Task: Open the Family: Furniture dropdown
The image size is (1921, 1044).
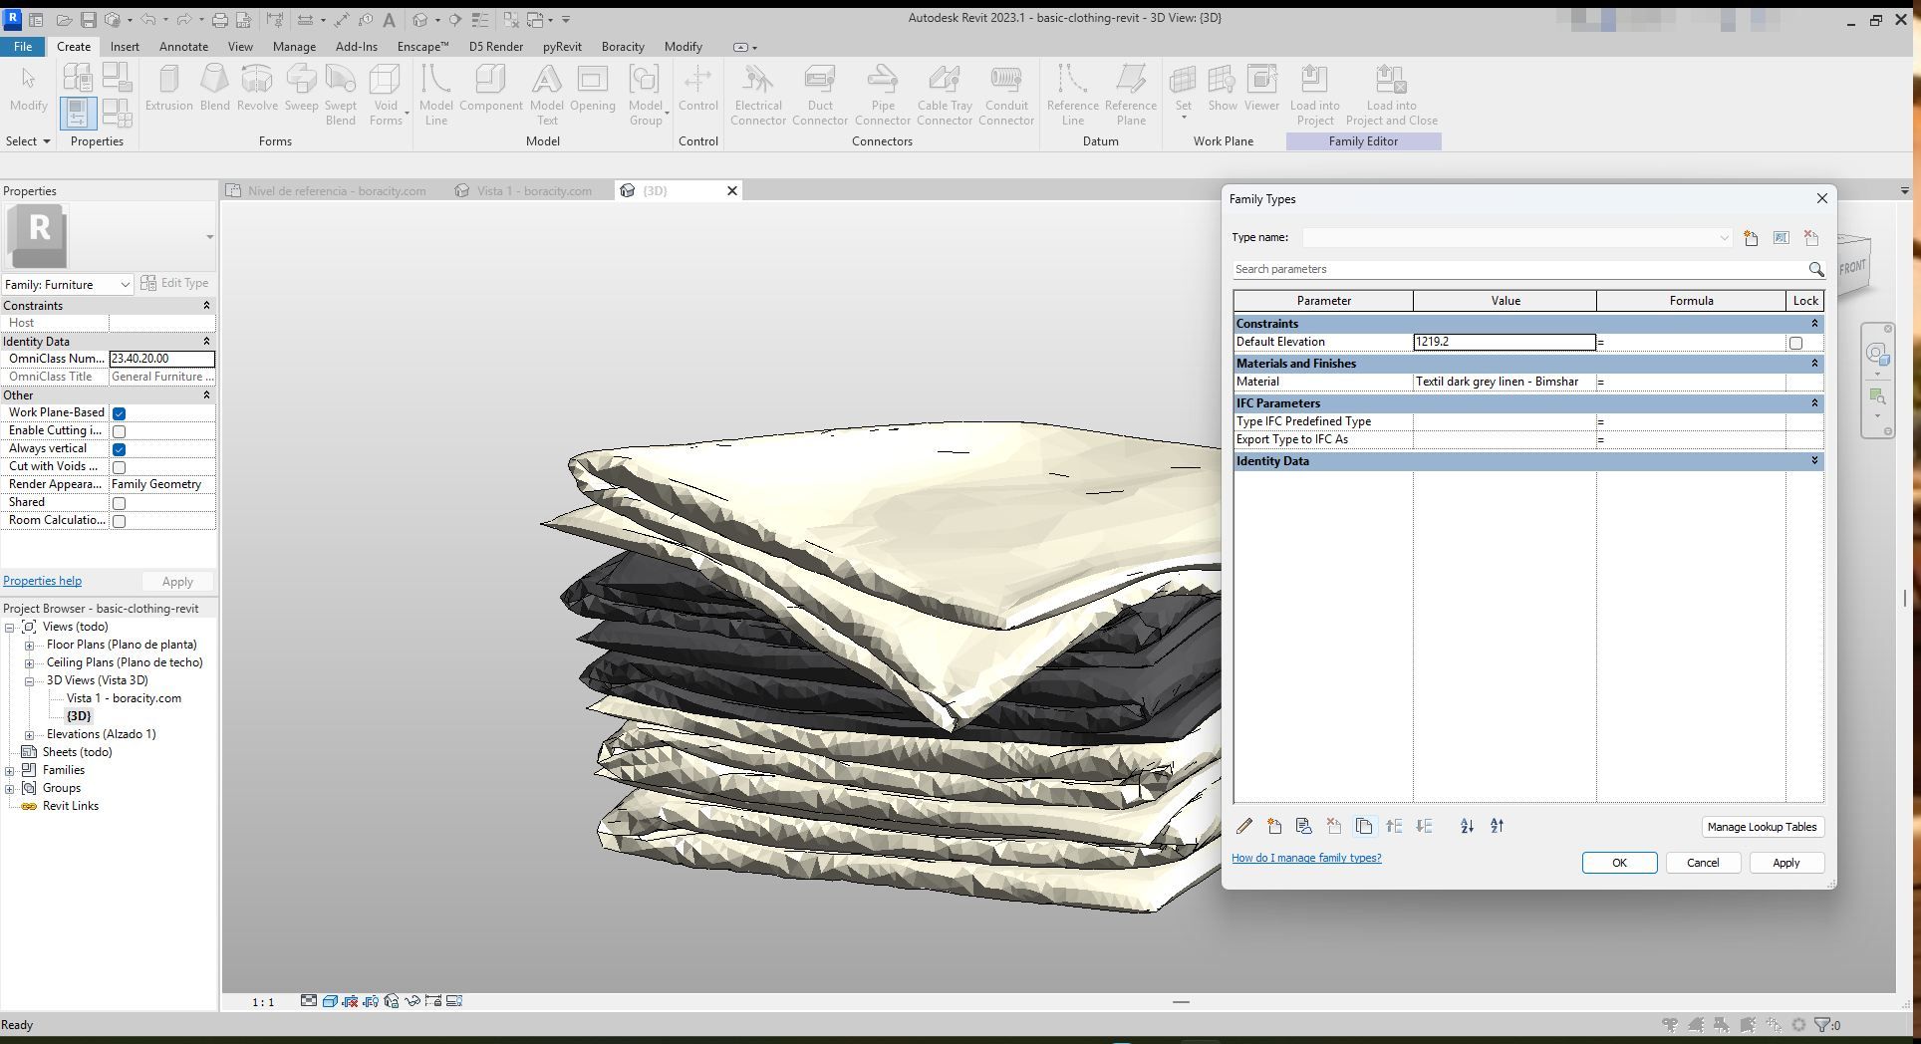Action: coord(68,285)
